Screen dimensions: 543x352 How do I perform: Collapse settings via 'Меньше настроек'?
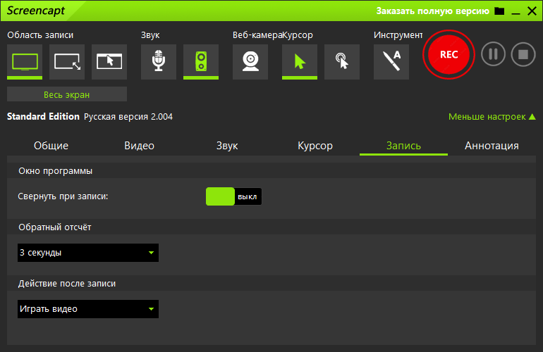tap(492, 117)
